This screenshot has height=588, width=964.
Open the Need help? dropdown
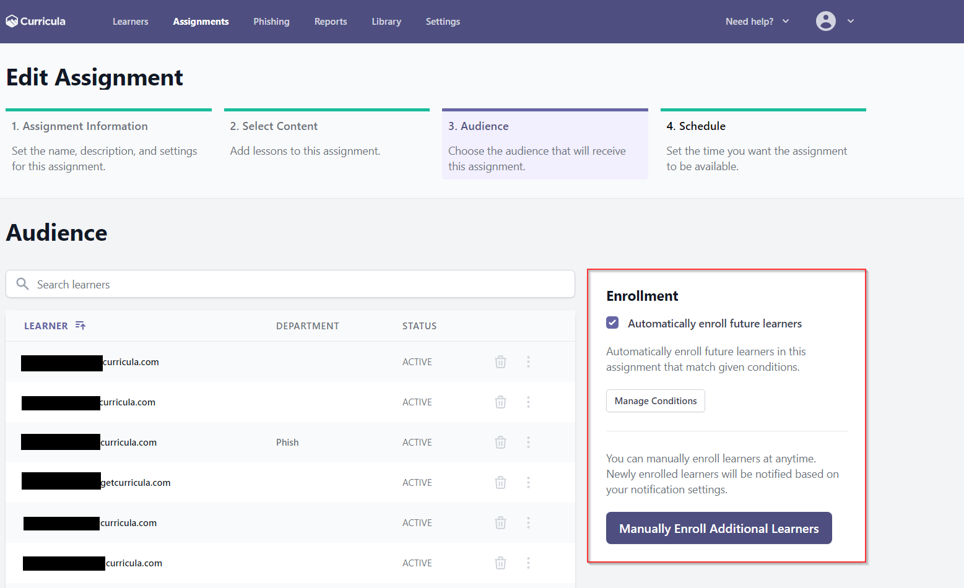point(757,21)
